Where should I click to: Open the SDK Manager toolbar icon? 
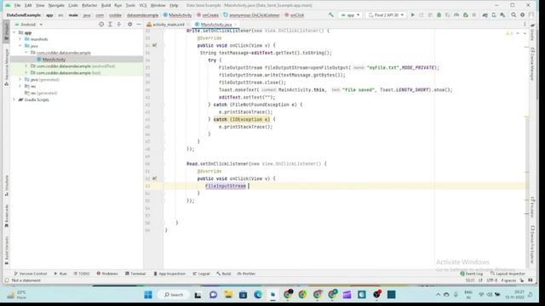coord(502,15)
